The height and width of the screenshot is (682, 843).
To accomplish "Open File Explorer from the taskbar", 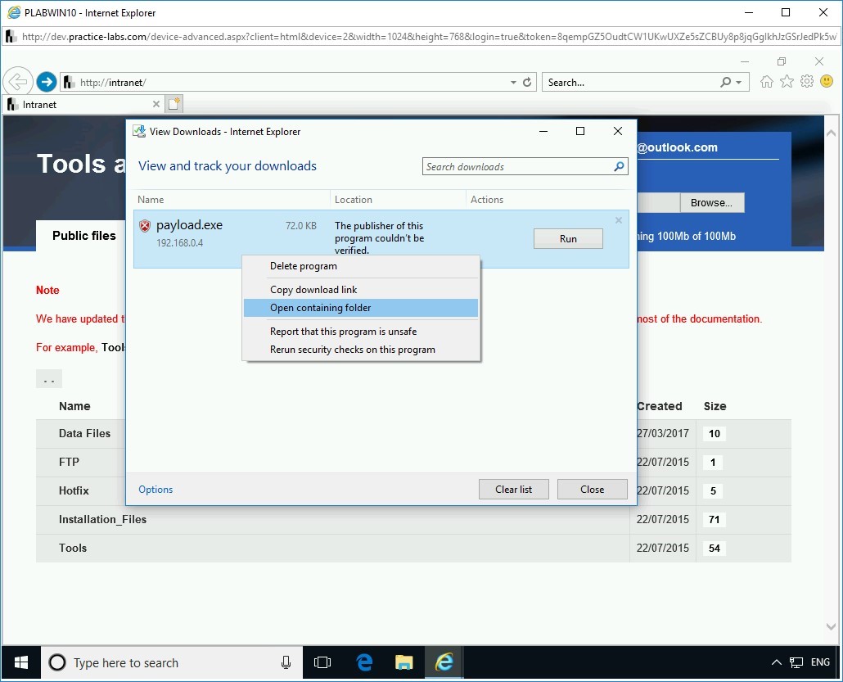I will pos(404,662).
